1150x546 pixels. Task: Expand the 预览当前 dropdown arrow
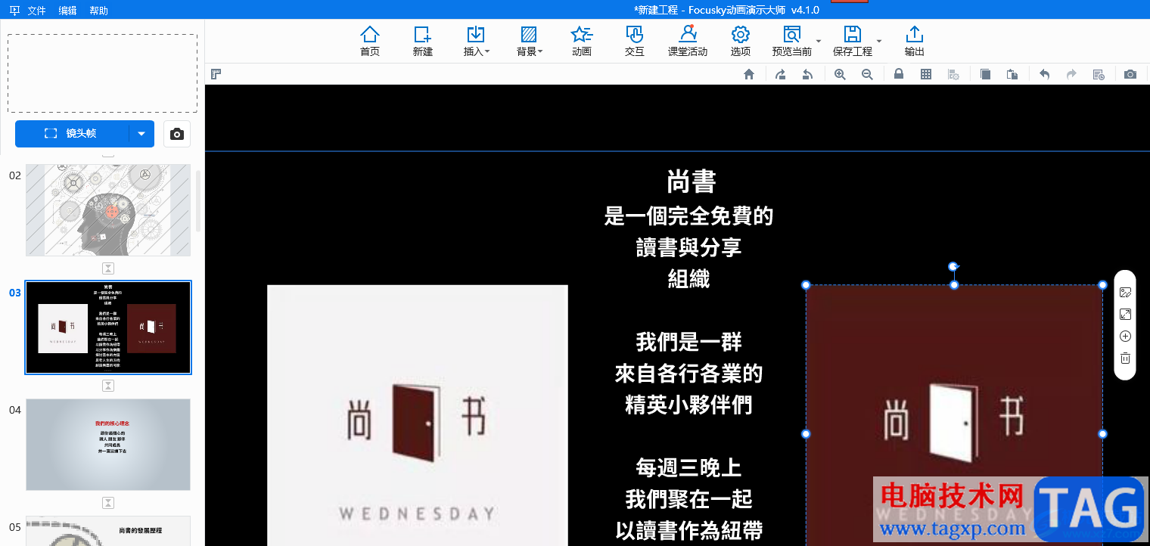[x=819, y=41]
